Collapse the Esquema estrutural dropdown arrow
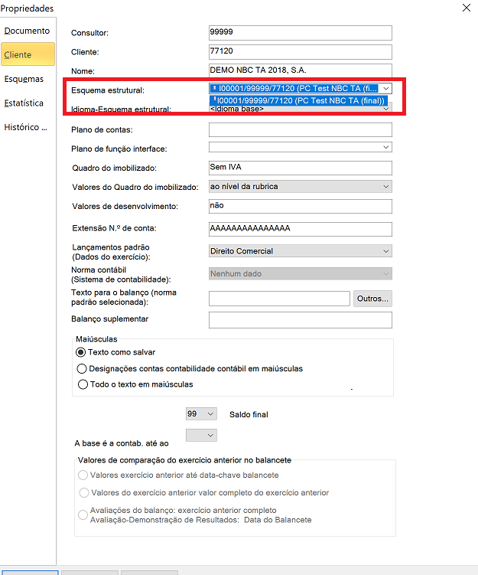 pyautogui.click(x=385, y=88)
